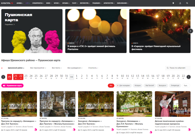Screen dimensions: 195x134
Task: Open the user account icon
Action: click(x=180, y=3)
